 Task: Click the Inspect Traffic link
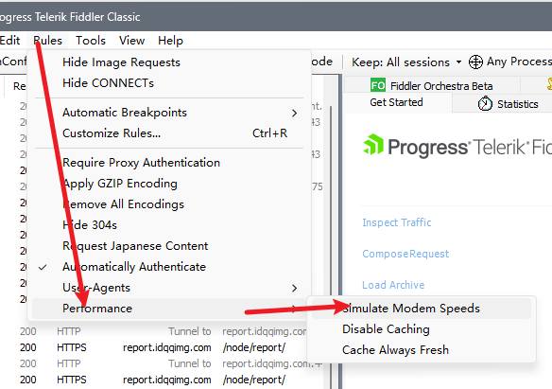[396, 222]
